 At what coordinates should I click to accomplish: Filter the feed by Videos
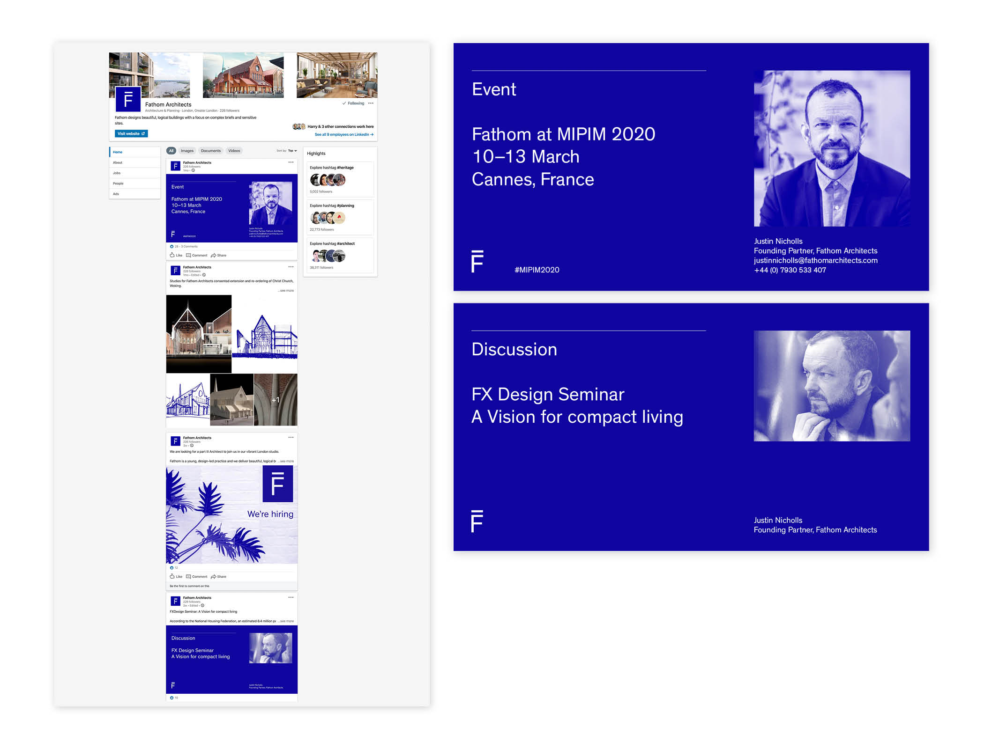(x=234, y=151)
